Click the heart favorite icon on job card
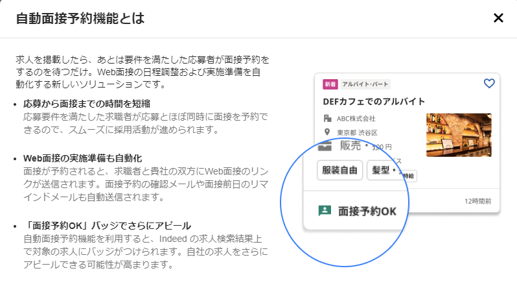Screen dimensions: 517x299 click(x=489, y=83)
